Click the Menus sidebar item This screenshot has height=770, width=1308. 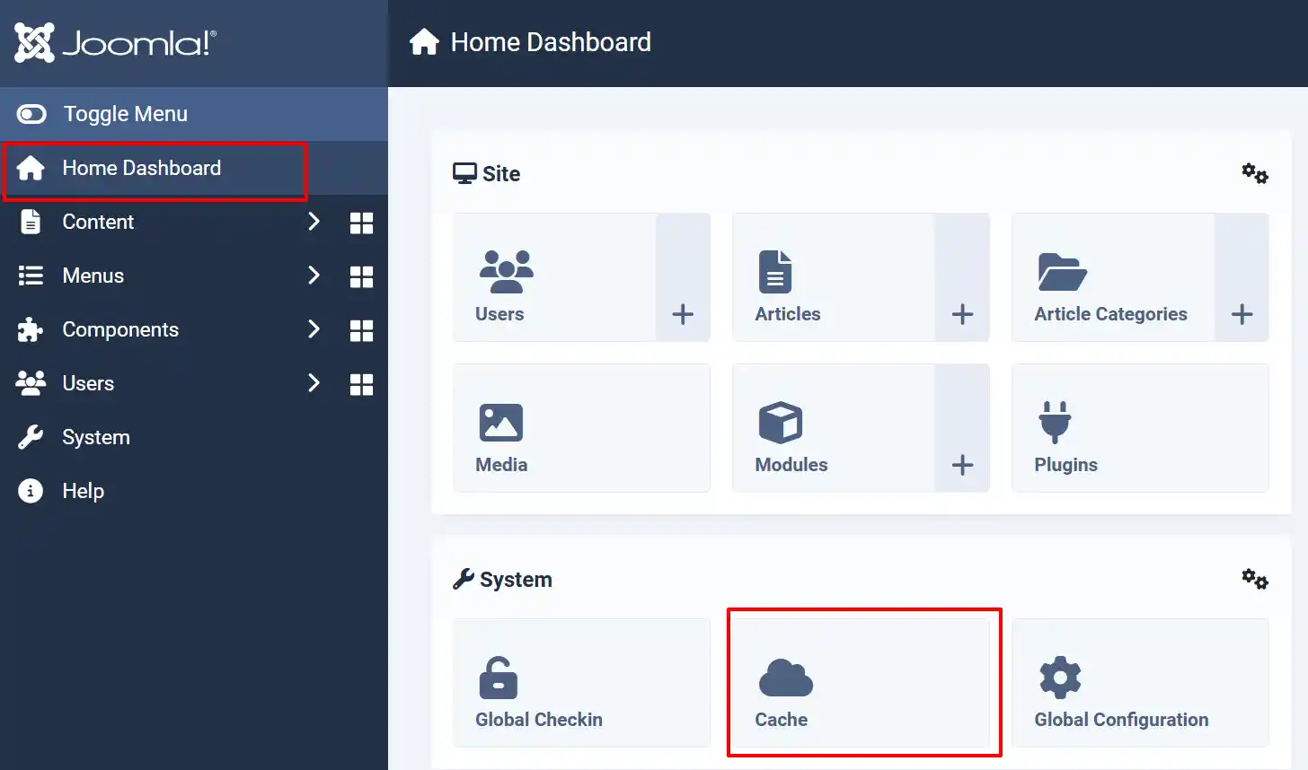[93, 276]
